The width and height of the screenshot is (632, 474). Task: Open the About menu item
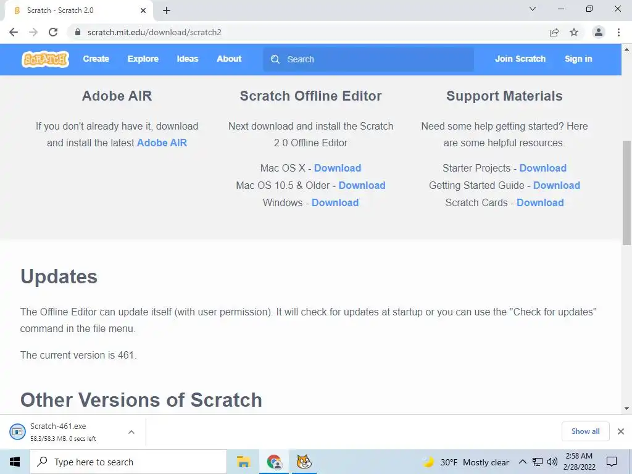(x=229, y=59)
